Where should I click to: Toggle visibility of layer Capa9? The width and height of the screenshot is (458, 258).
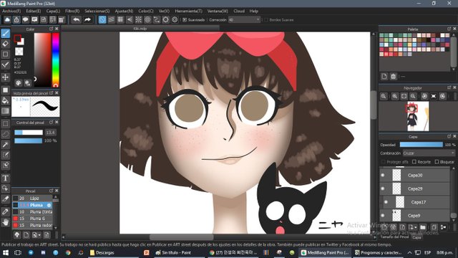pyautogui.click(x=383, y=216)
